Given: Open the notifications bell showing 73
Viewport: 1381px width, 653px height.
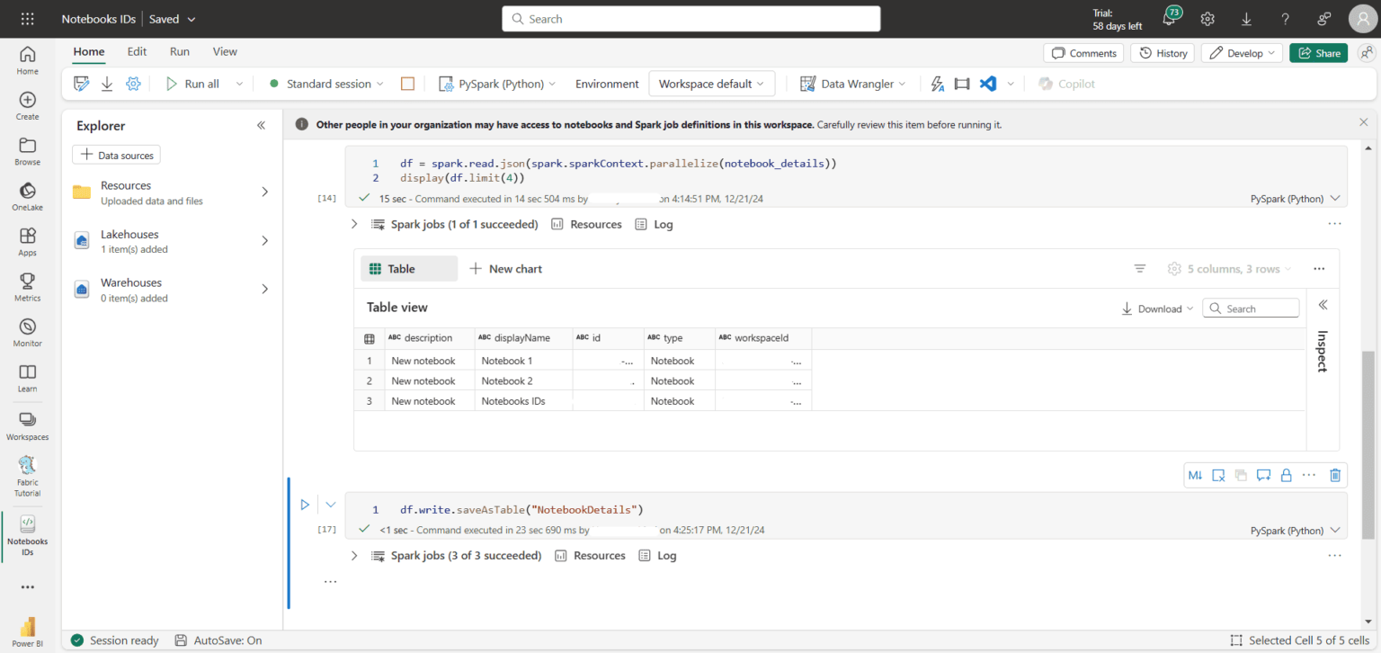Looking at the screenshot, I should tap(1170, 18).
